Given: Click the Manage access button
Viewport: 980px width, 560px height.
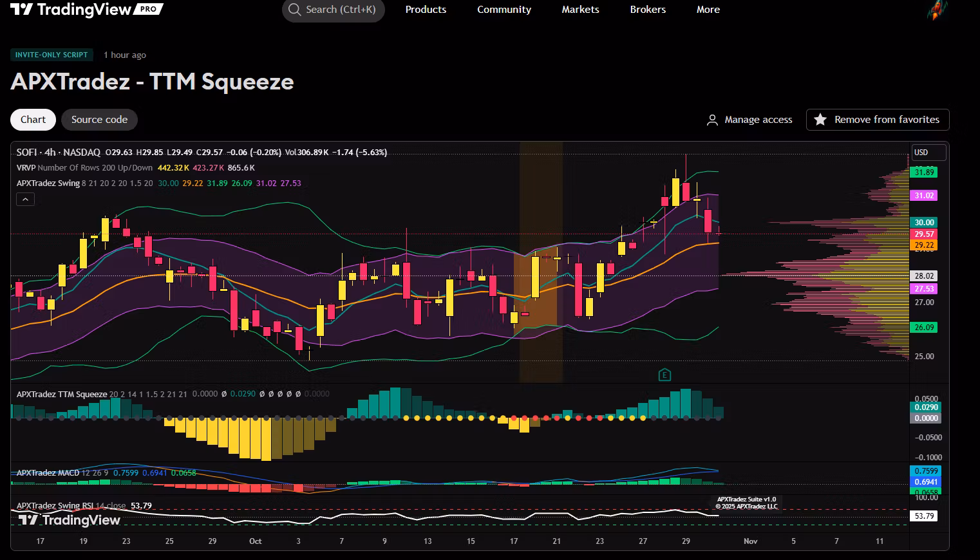Looking at the screenshot, I should [x=749, y=120].
